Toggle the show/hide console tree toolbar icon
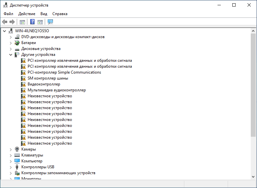The width and height of the screenshot is (257, 188). (x=22, y=22)
